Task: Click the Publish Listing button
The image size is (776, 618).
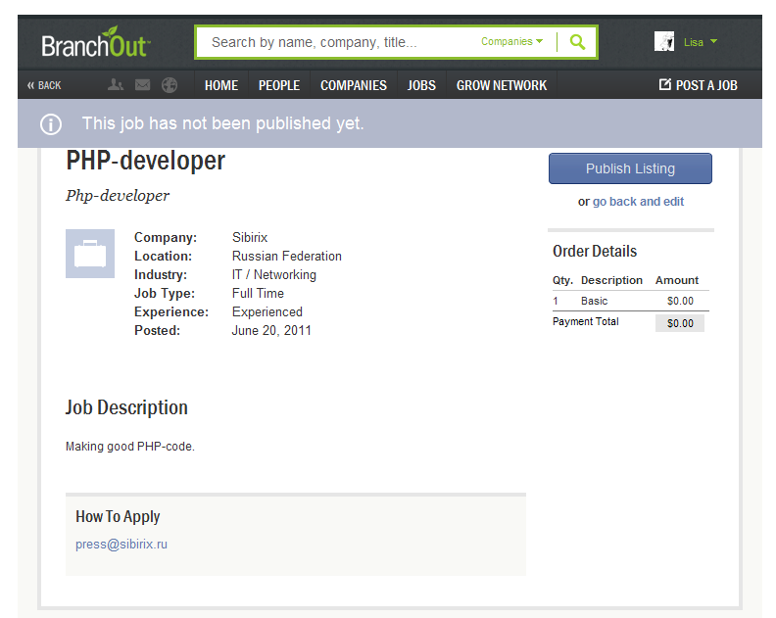Action: click(630, 168)
